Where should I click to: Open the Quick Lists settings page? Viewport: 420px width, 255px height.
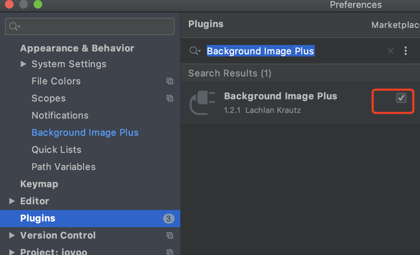56,150
